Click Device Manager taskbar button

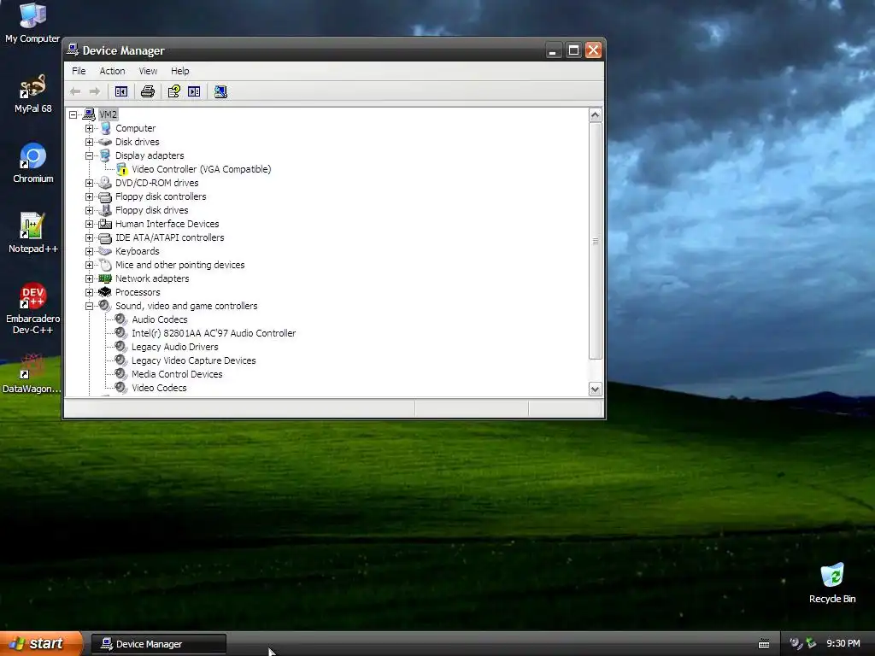pyautogui.click(x=158, y=644)
